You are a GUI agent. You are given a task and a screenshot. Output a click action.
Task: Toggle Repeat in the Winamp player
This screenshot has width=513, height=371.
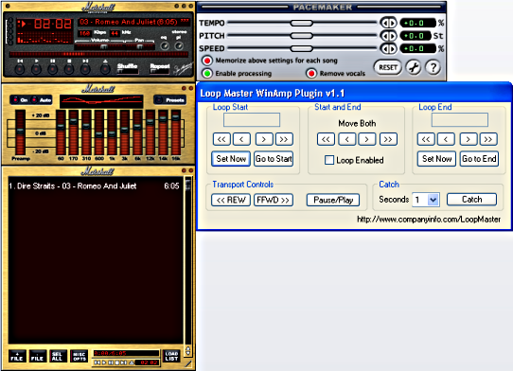(160, 68)
